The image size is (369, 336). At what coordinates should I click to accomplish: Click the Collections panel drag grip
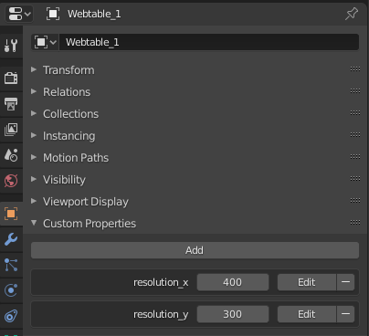pos(355,113)
